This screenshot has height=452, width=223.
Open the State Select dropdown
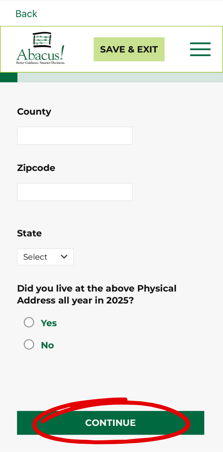[x=45, y=257]
